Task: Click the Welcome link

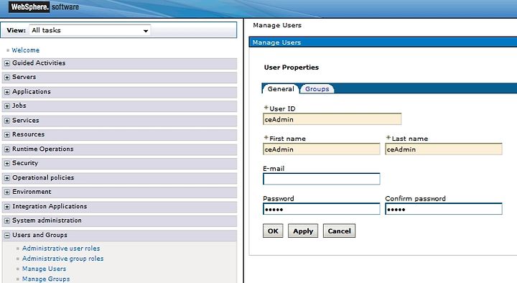Action: point(25,50)
